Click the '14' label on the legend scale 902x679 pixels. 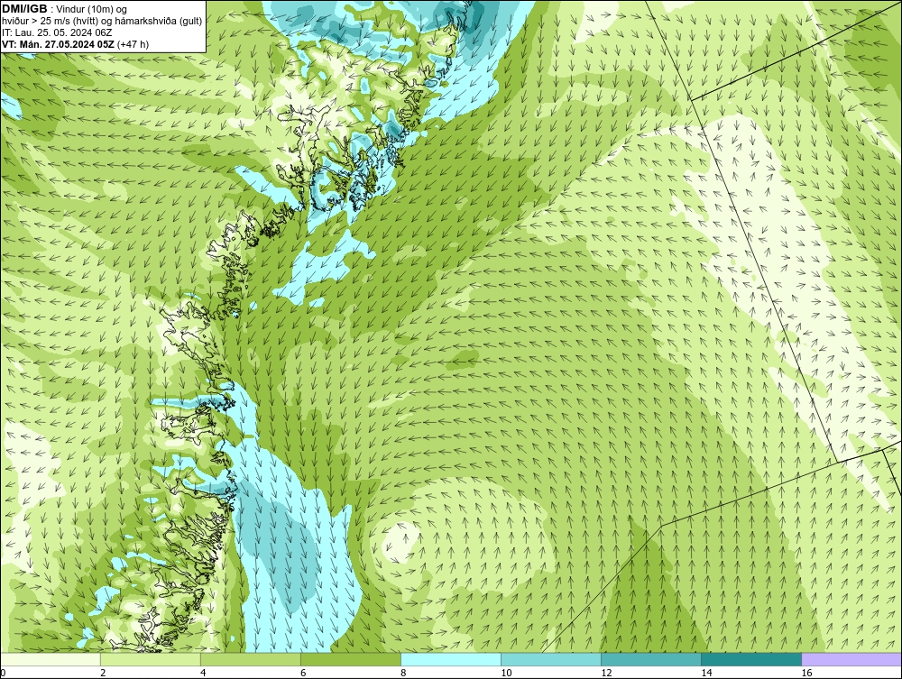click(706, 673)
